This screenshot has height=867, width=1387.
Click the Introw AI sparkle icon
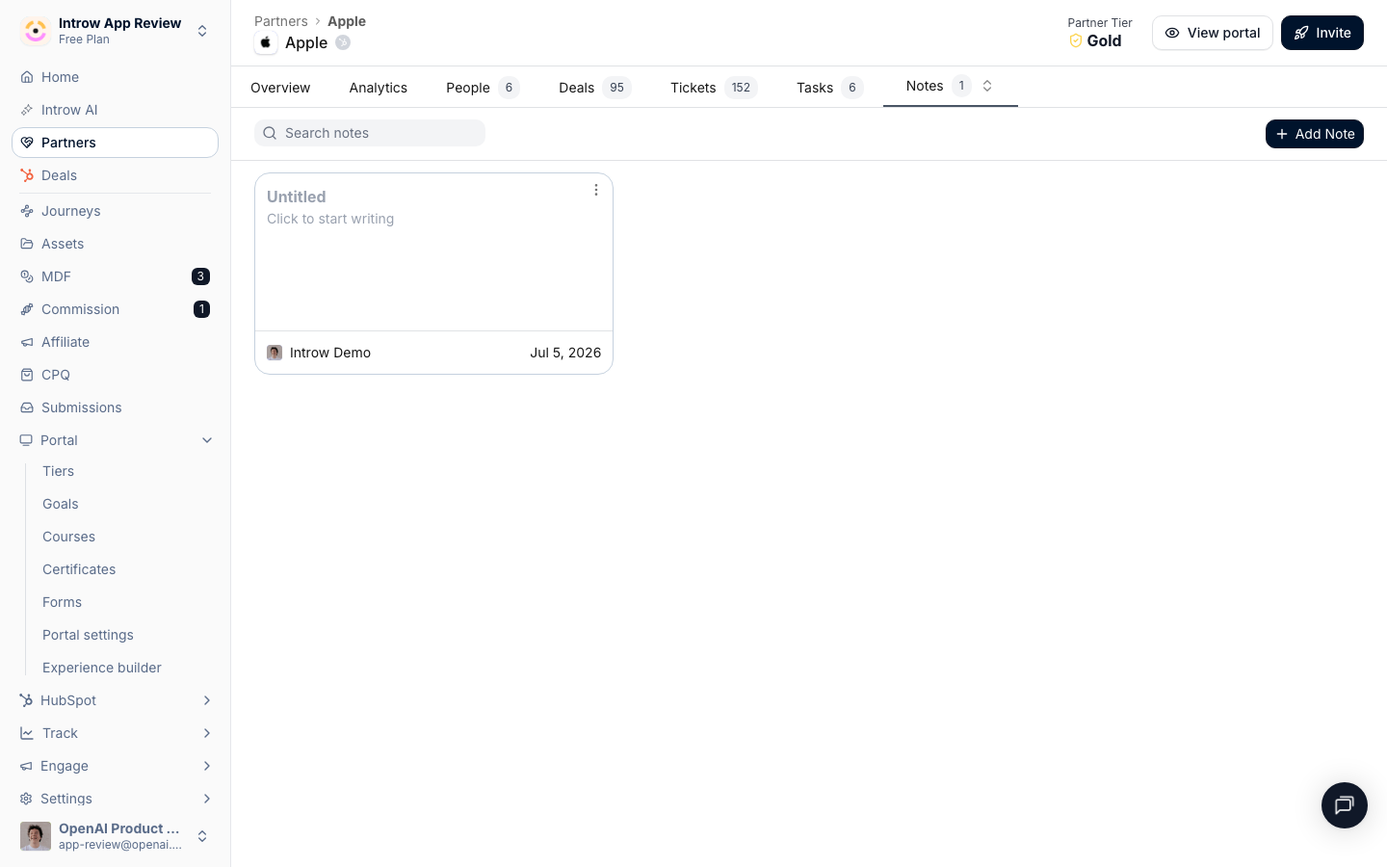pos(27,110)
